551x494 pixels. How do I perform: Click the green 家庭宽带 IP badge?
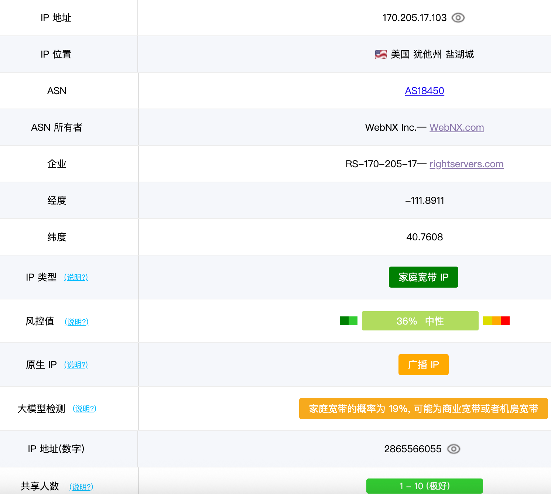423,277
